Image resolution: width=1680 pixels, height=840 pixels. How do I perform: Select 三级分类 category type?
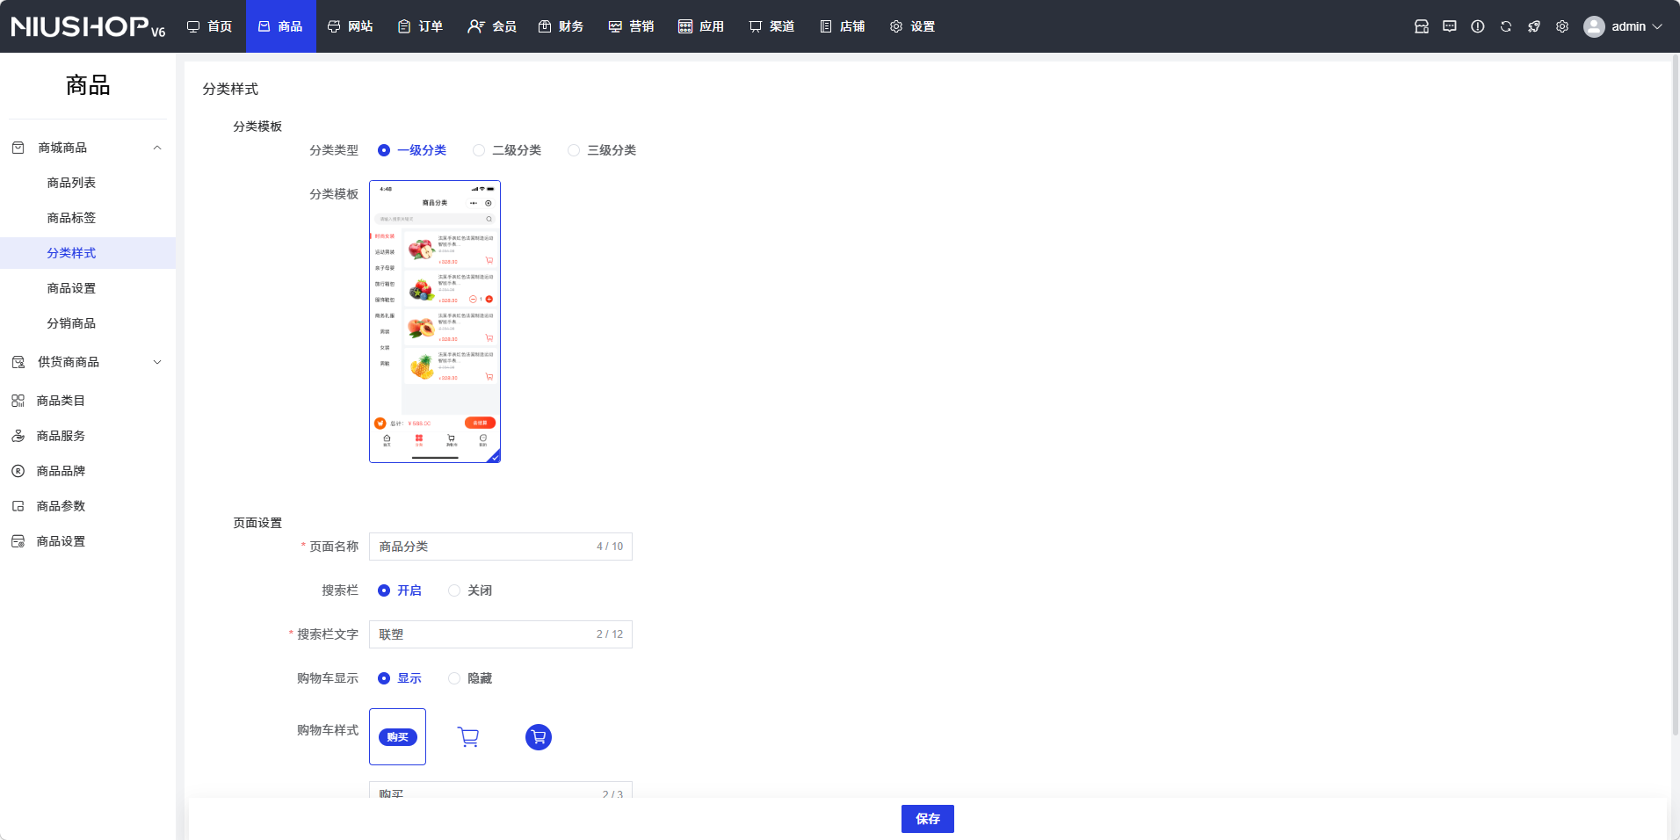[x=574, y=150]
